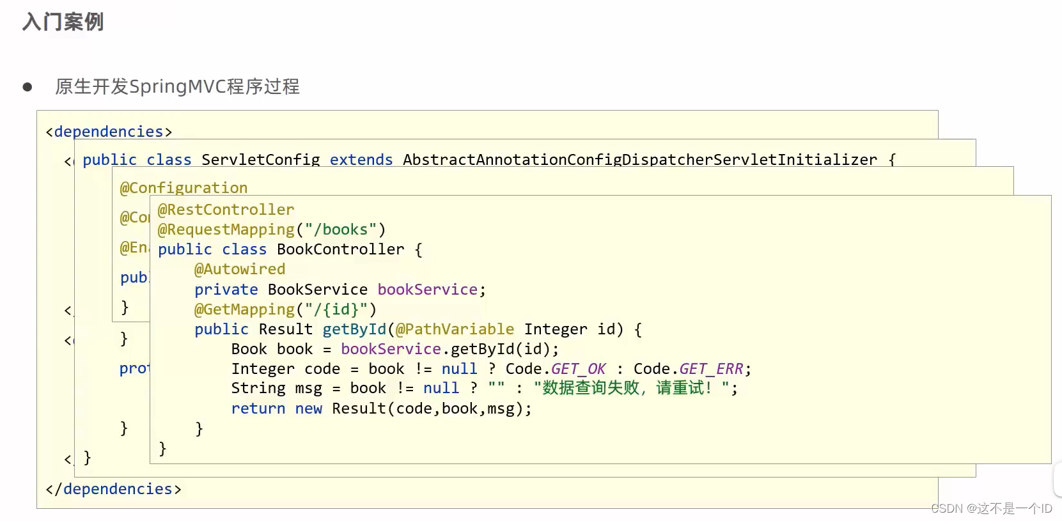Click the @Configuration annotation
Viewport: 1062px width, 521px height.
tap(184, 188)
